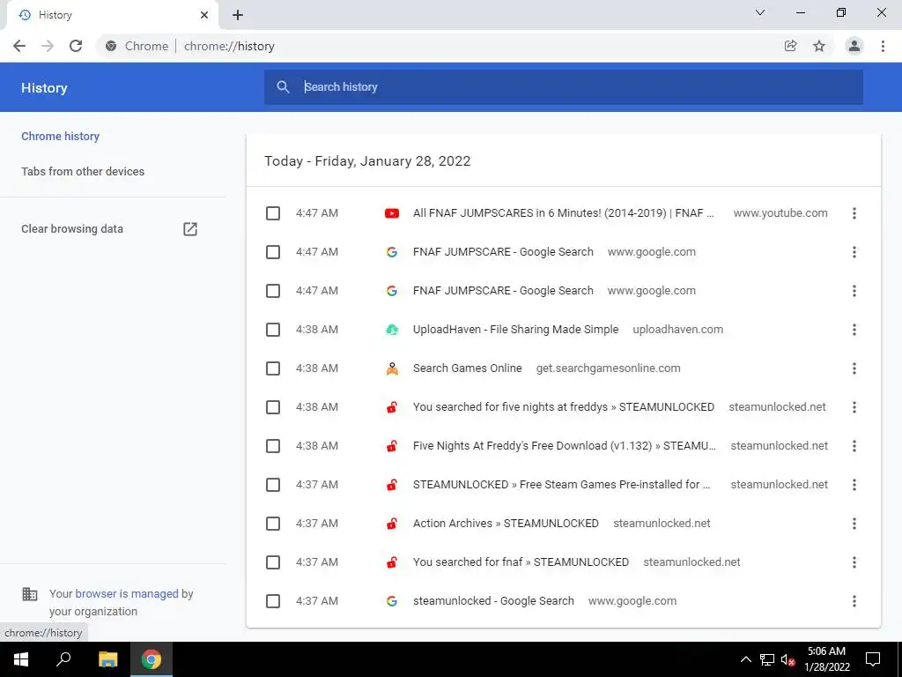Reload the history page
Image resolution: width=902 pixels, height=677 pixels.
point(76,46)
